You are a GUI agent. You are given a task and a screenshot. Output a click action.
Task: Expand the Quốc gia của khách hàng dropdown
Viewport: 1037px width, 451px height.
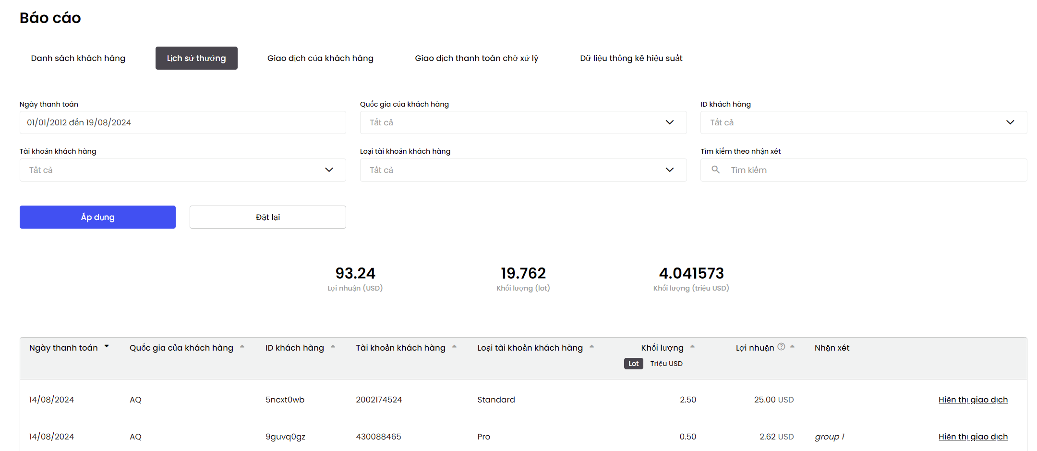[523, 122]
